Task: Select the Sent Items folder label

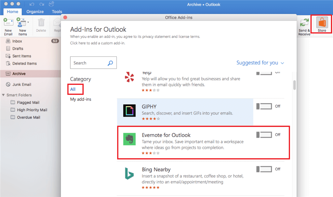Action: tap(22, 56)
